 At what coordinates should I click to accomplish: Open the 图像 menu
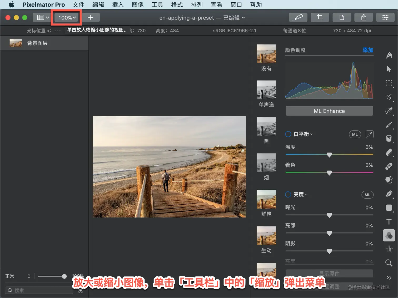point(138,5)
